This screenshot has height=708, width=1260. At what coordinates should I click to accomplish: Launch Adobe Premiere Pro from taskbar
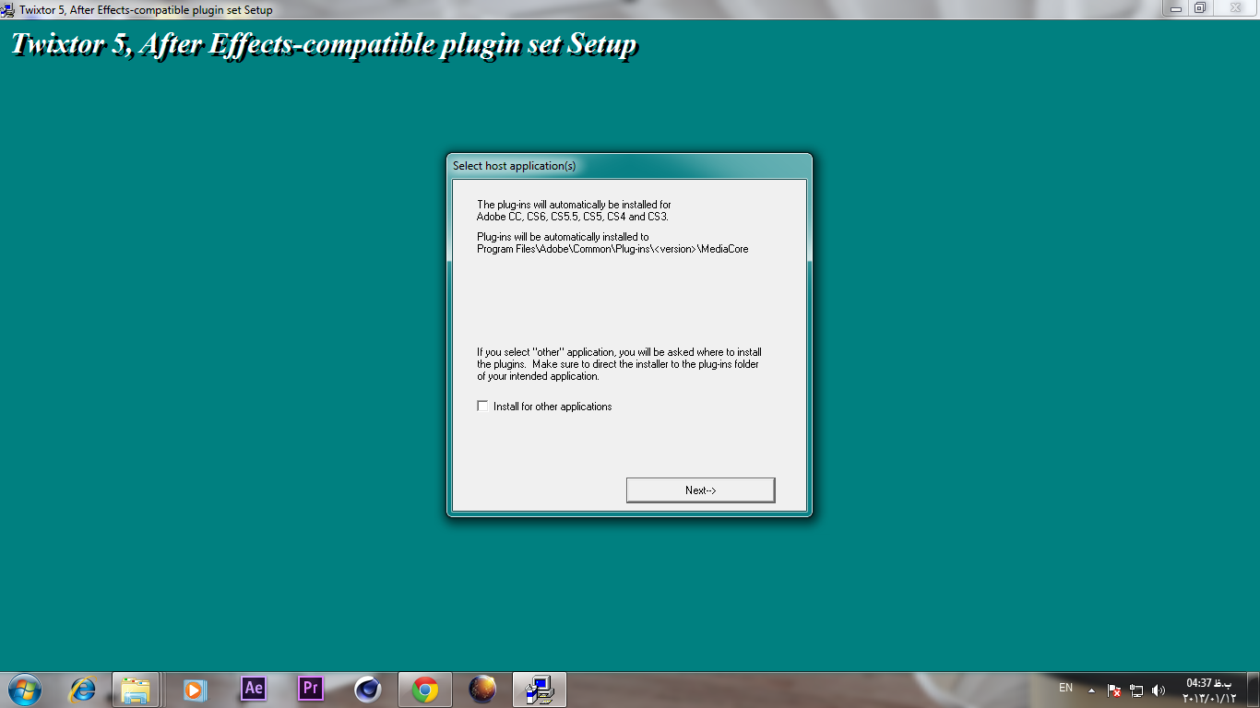point(311,689)
